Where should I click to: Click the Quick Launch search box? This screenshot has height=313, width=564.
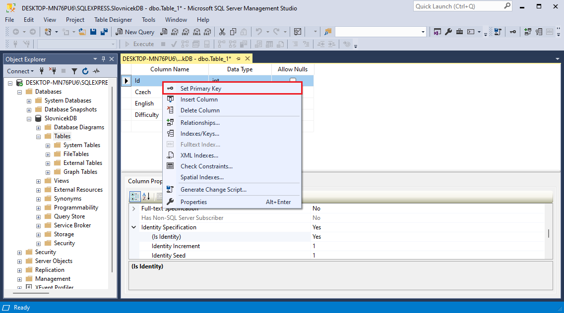(458, 6)
